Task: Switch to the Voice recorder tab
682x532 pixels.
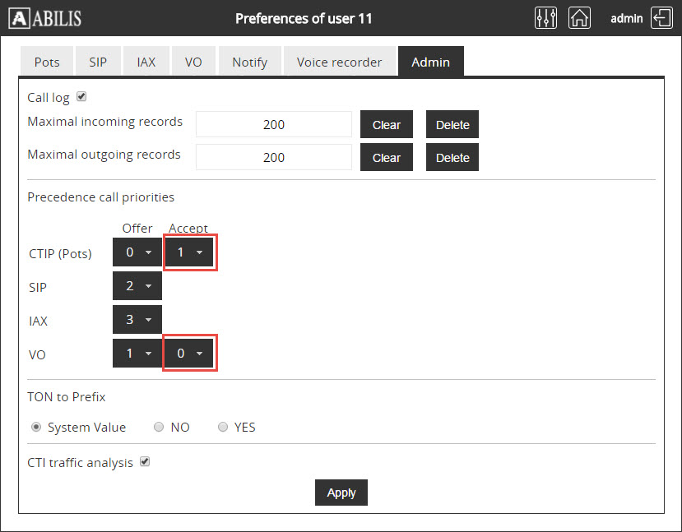Action: point(339,62)
